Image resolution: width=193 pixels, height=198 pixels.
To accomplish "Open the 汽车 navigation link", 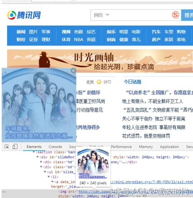I will (x=156, y=32).
